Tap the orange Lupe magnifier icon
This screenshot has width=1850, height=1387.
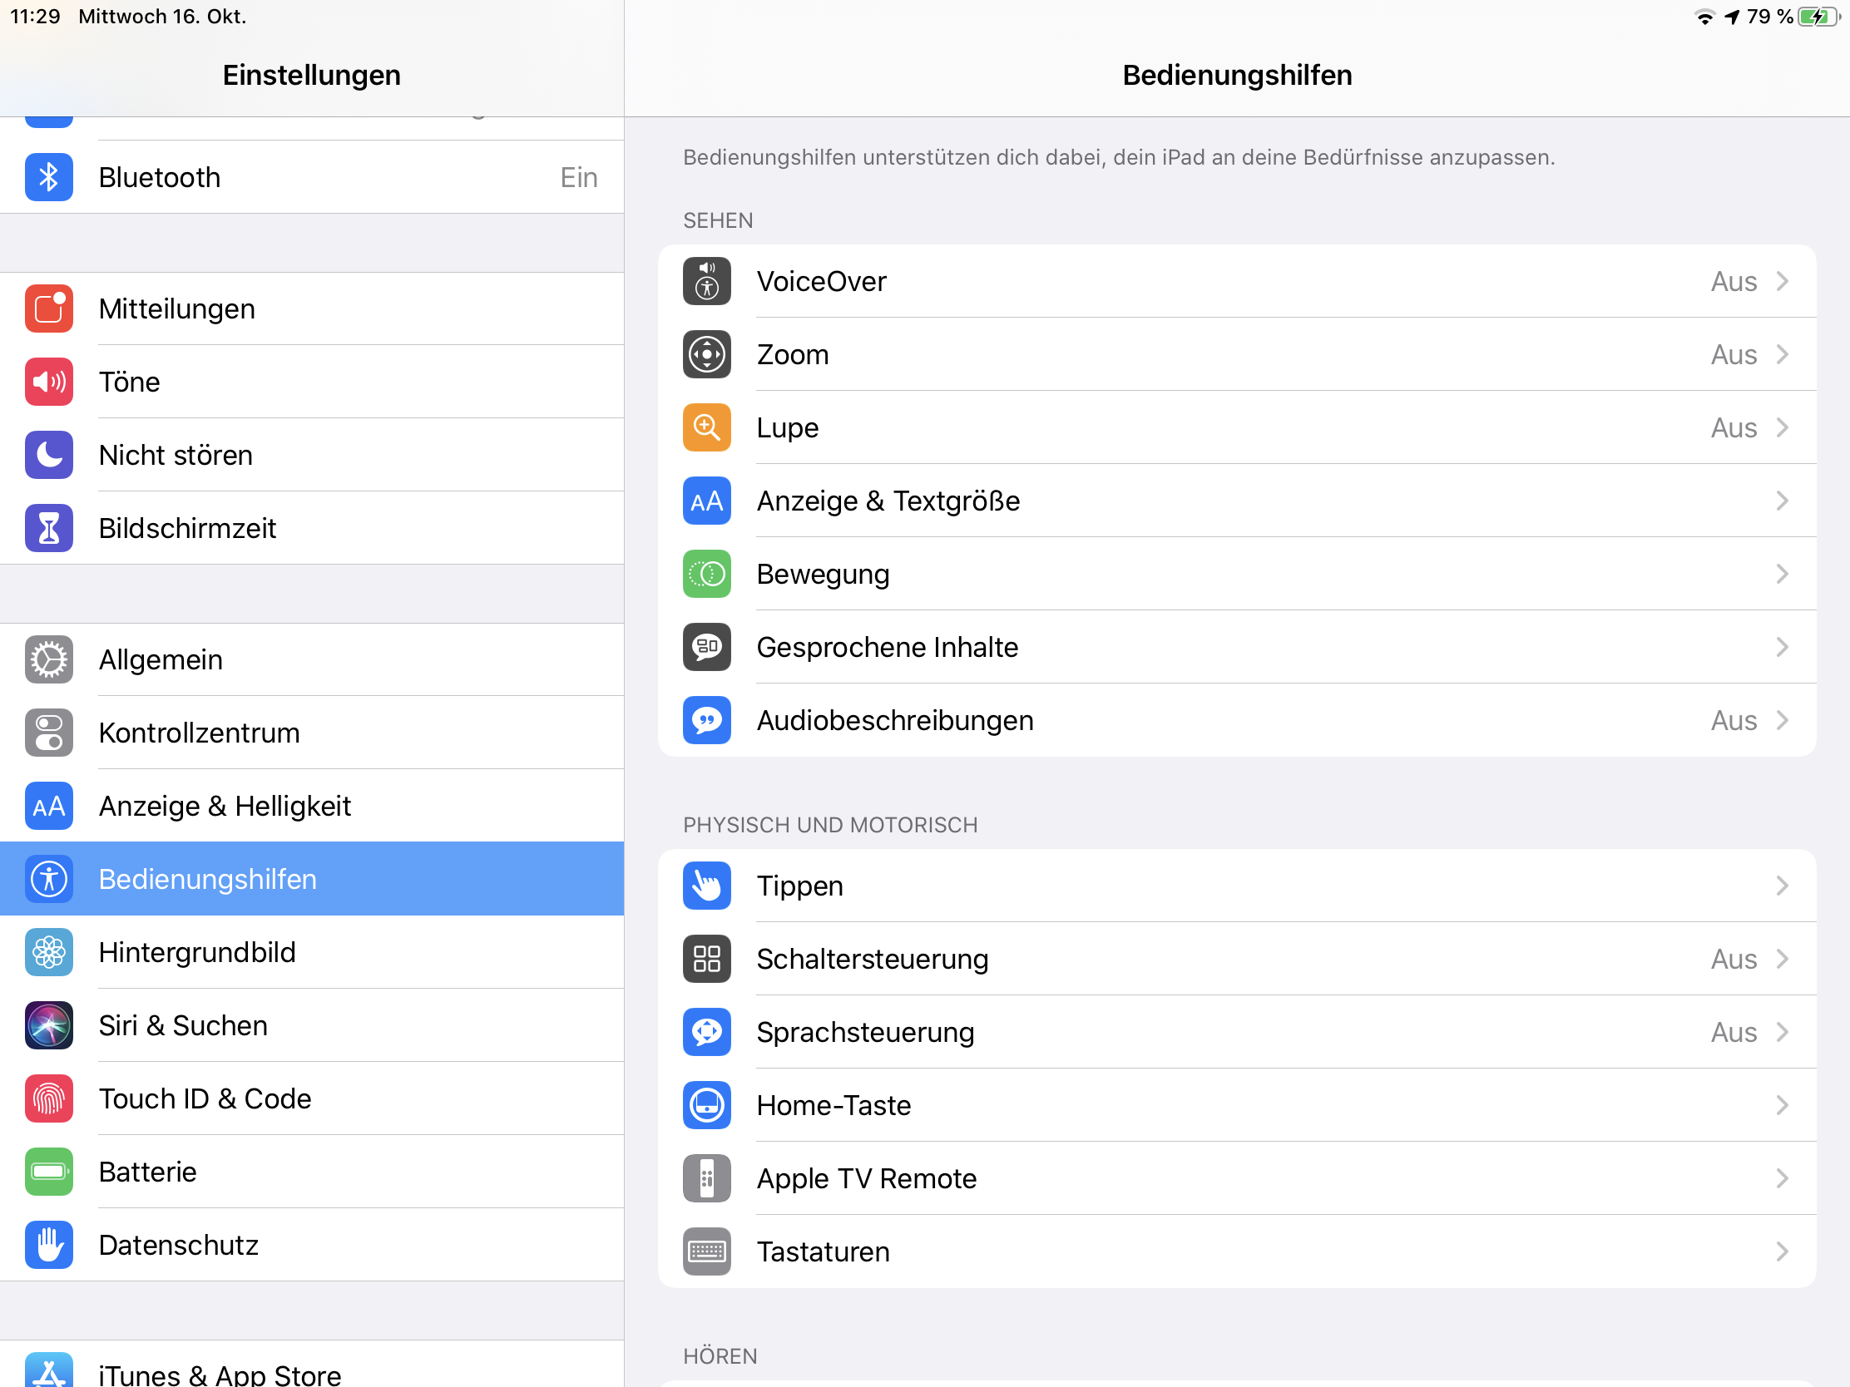click(x=707, y=427)
